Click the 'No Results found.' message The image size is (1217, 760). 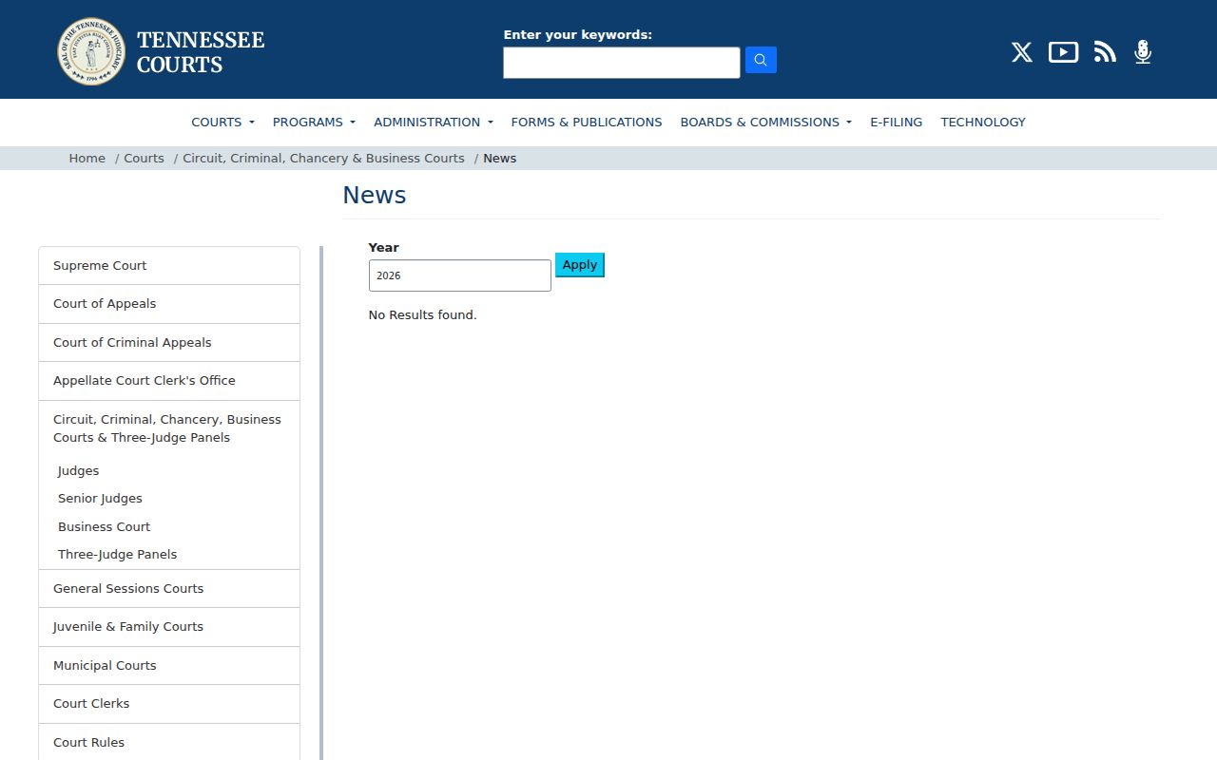tap(422, 314)
